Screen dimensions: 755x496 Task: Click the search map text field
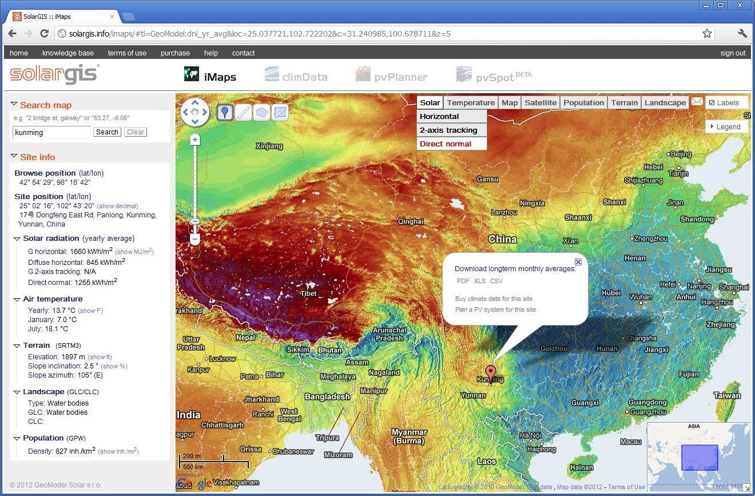(x=51, y=132)
